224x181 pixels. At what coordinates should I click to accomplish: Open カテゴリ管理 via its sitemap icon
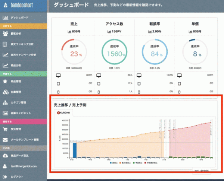5,102
